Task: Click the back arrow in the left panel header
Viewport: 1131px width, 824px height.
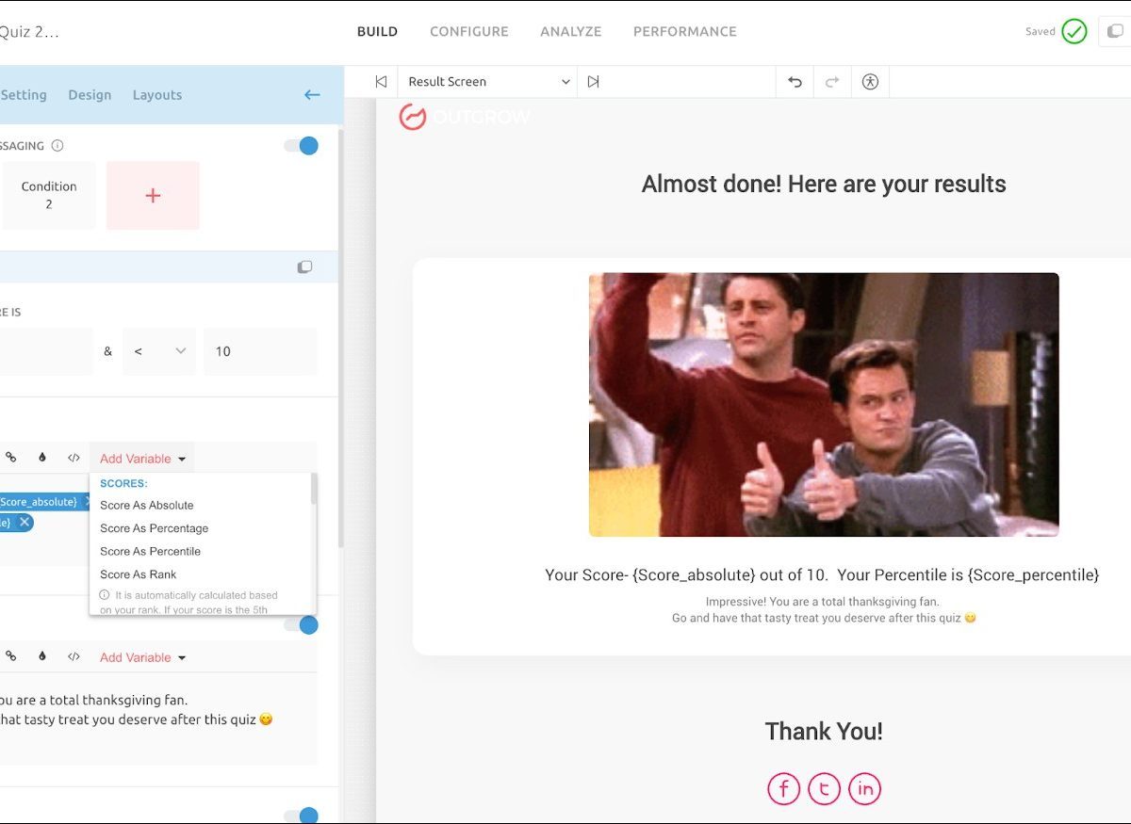Action: click(x=312, y=95)
